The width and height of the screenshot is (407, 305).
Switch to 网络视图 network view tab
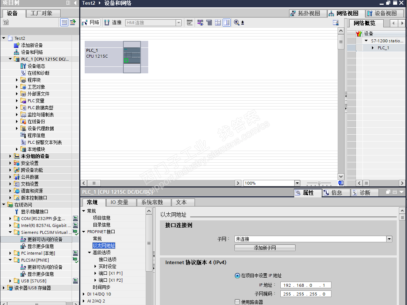pos(346,13)
